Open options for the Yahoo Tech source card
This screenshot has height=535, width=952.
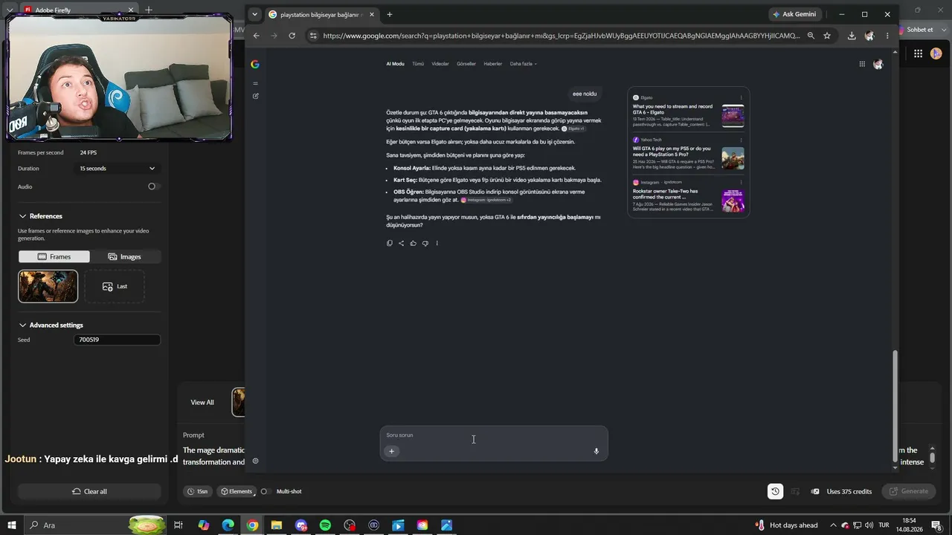pos(741,140)
